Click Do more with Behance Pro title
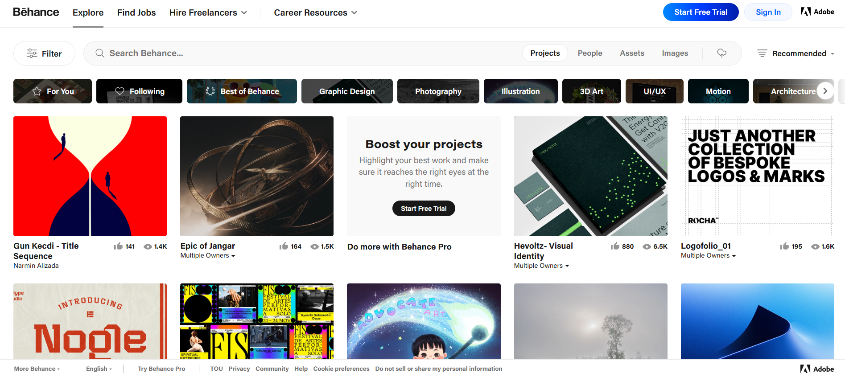The height and width of the screenshot is (373, 845). [x=399, y=247]
